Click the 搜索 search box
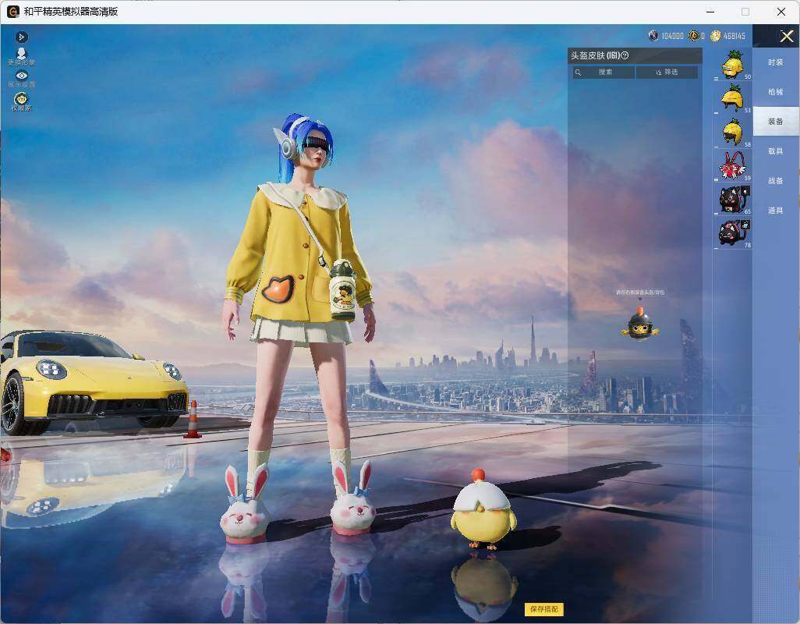800x624 pixels. click(604, 72)
